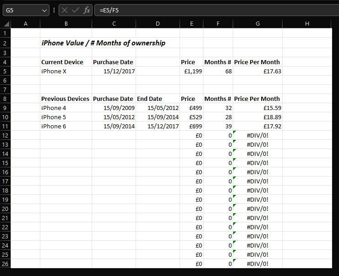Click the Enter checkmark formula icon
This screenshot has width=339, height=276.
point(75,10)
